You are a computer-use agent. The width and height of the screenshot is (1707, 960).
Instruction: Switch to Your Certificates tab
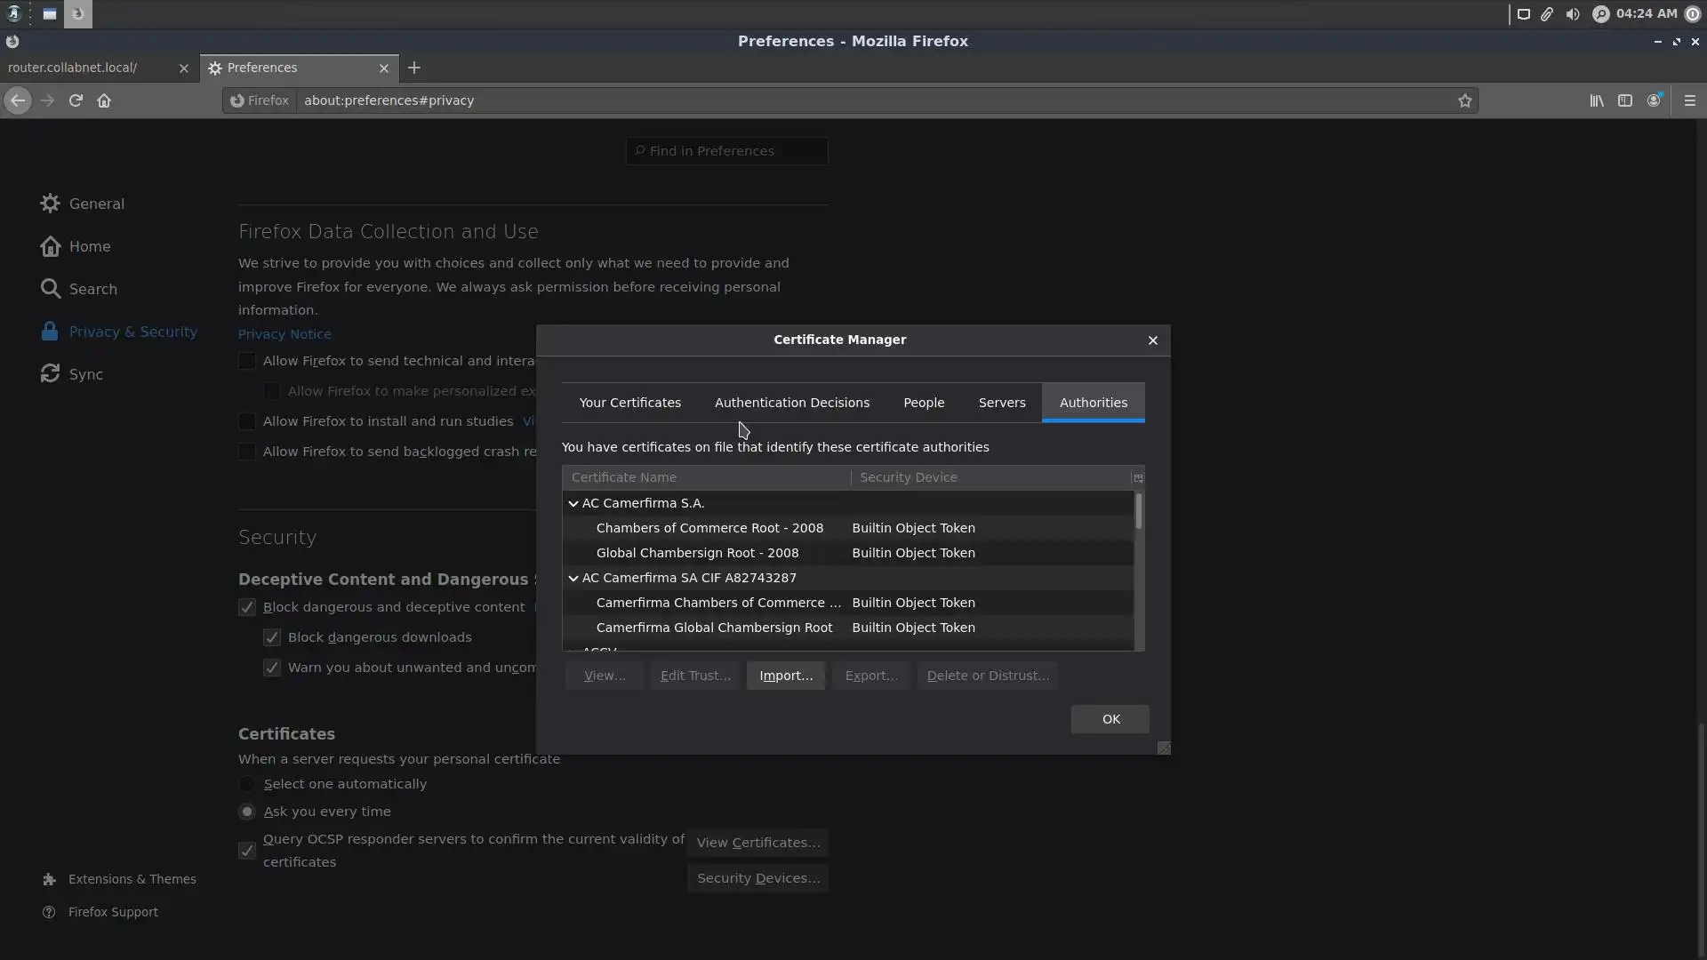pyautogui.click(x=629, y=403)
